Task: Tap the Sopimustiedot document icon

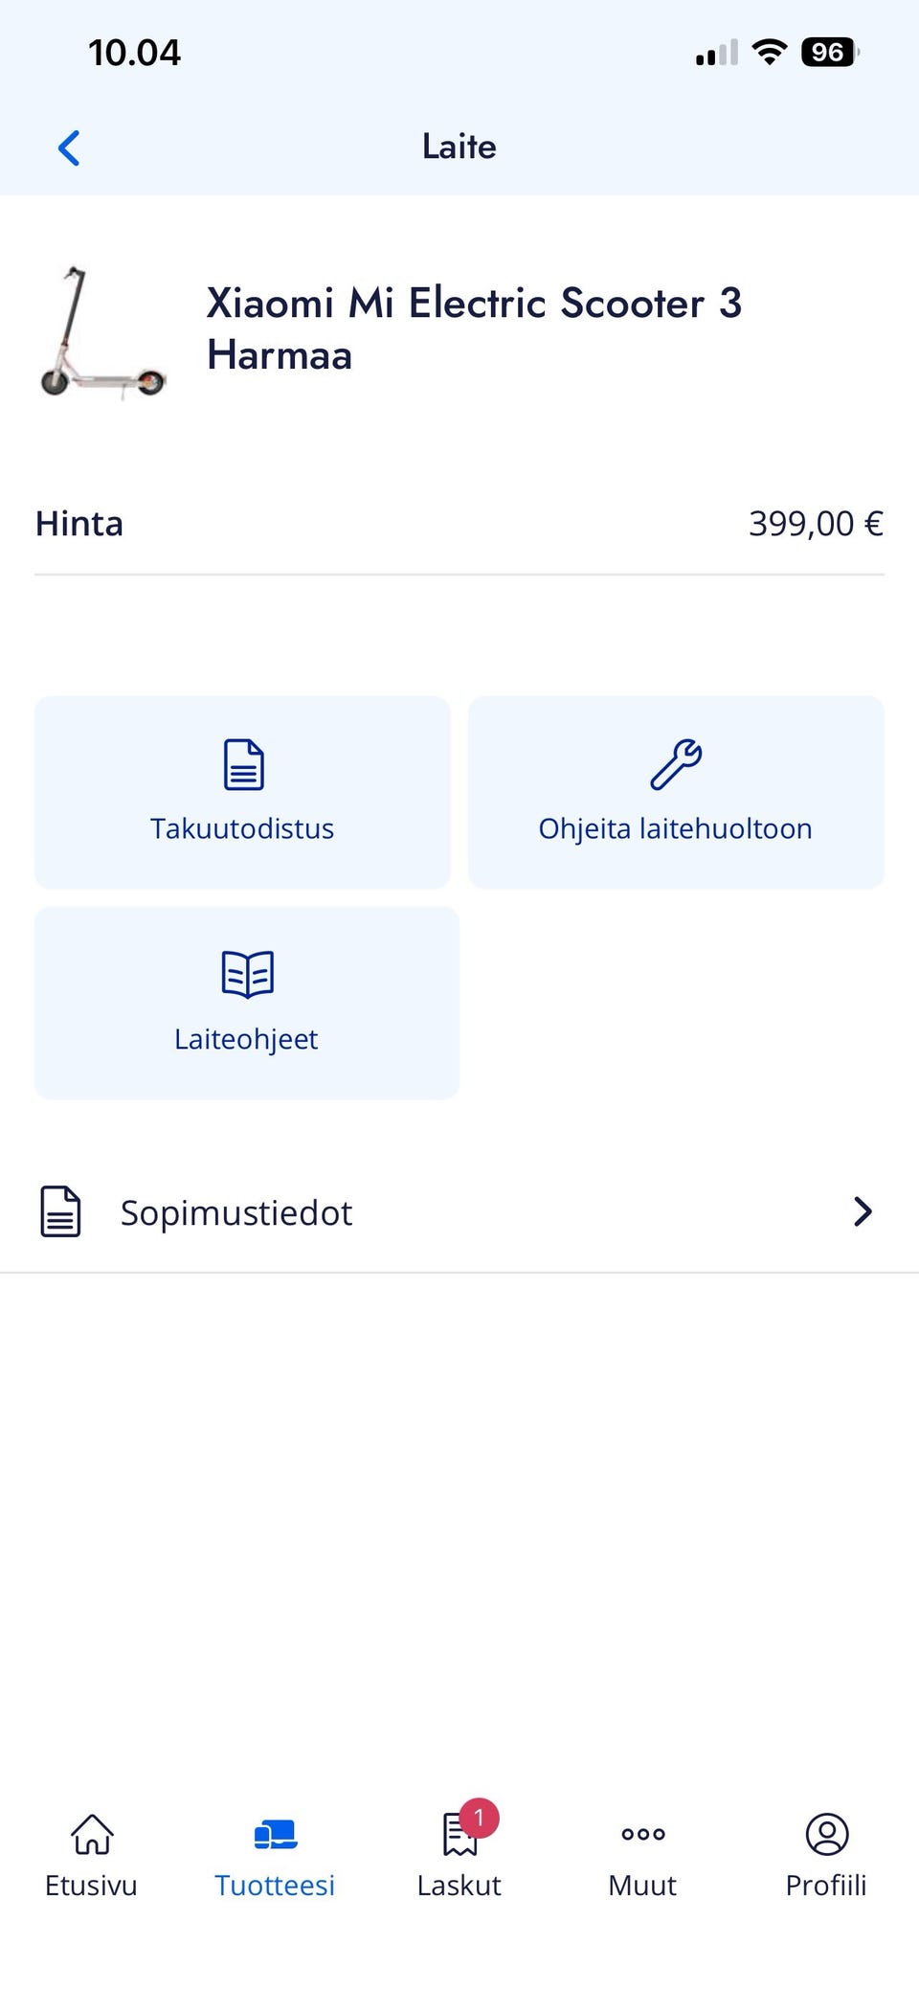Action: pos(60,1211)
